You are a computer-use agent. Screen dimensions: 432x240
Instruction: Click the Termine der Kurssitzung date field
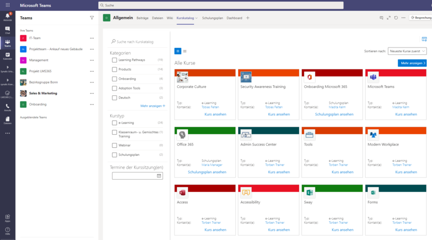click(138, 176)
